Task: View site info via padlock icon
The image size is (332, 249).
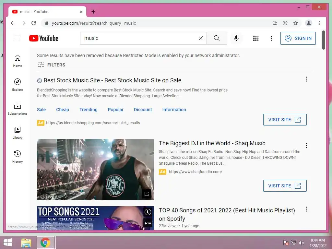Action: (x=47, y=23)
